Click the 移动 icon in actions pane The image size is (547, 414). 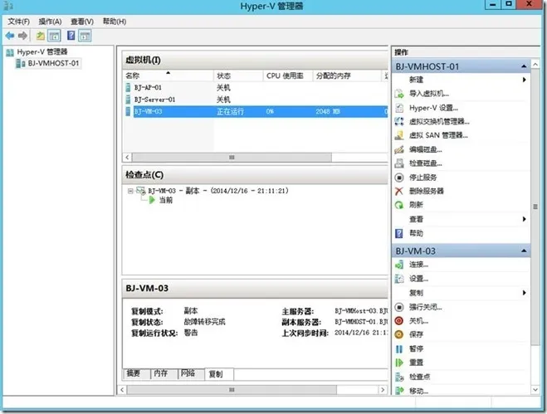pos(399,390)
